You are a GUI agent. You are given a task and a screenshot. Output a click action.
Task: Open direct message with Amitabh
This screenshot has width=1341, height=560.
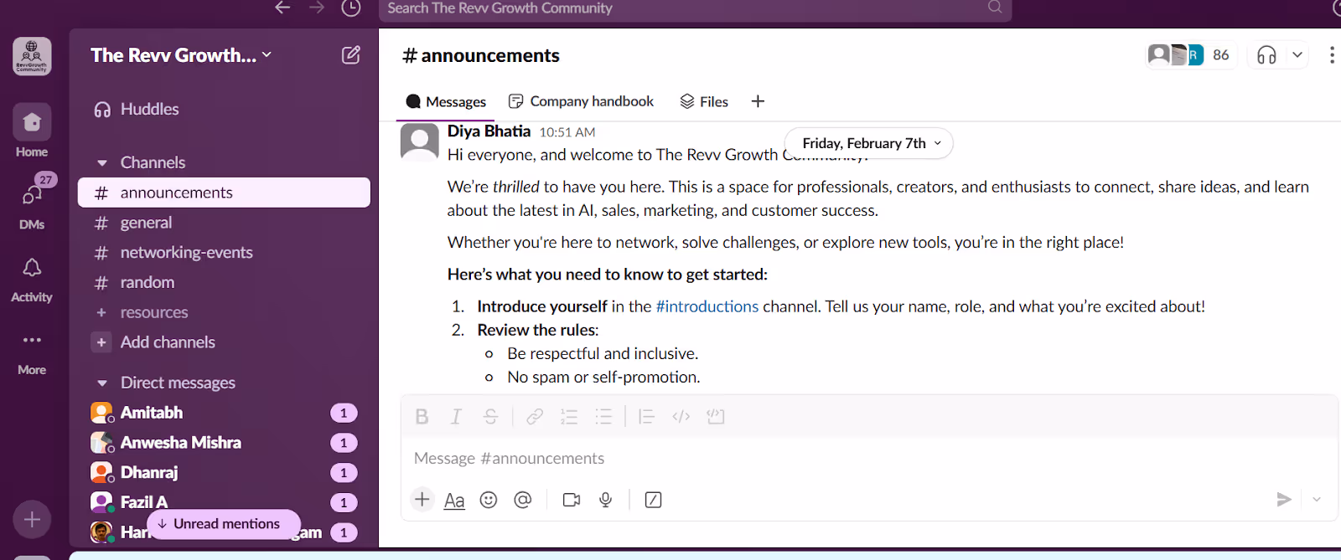[x=224, y=413]
